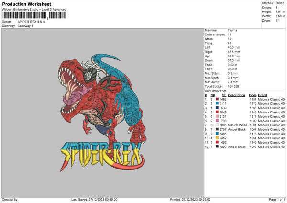Click the dark red swatch in stop row 1
This screenshot has height=203, width=287.
point(217,99)
